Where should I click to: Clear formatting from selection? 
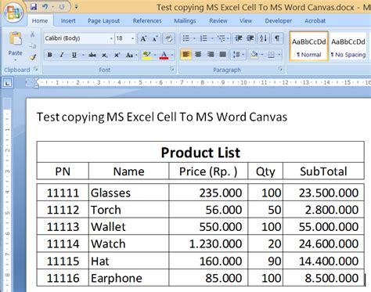click(168, 38)
